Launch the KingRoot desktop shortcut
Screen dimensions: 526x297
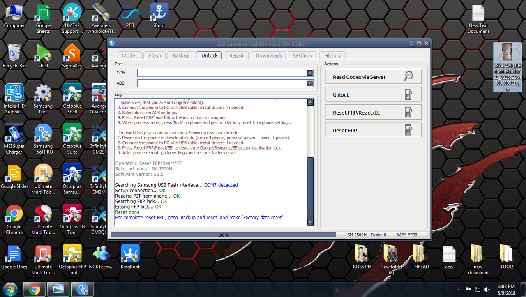point(130,257)
